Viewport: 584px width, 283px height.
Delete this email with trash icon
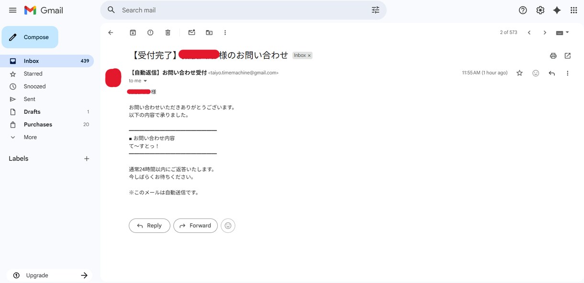coord(168,33)
